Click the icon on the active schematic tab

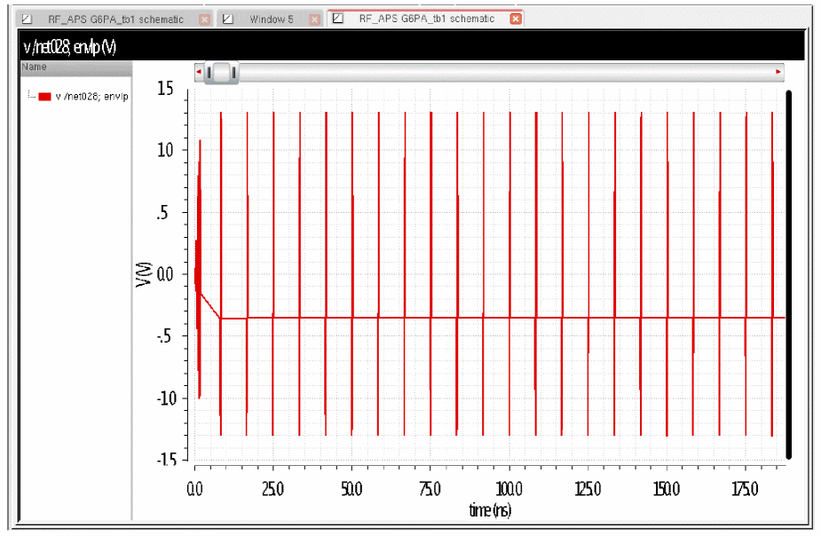338,19
